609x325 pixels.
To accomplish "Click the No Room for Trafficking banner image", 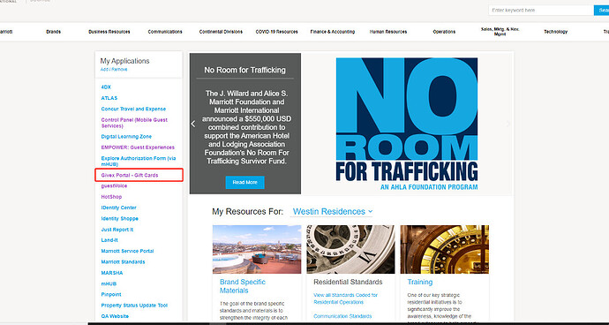I will [407, 124].
